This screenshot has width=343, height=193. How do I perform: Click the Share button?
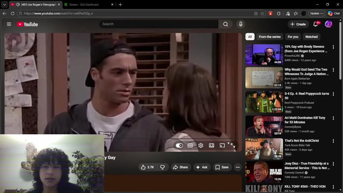(x=181, y=167)
